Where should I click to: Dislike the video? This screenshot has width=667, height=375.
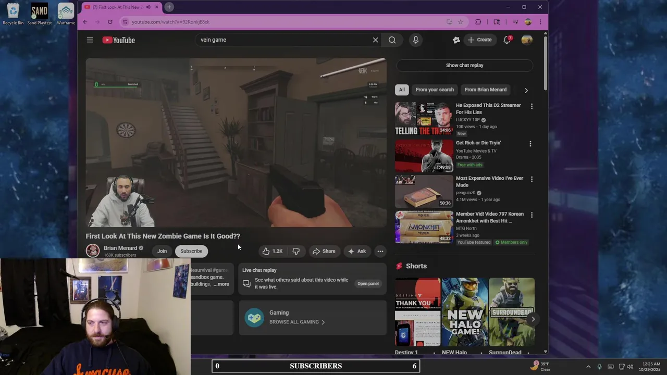point(296,251)
